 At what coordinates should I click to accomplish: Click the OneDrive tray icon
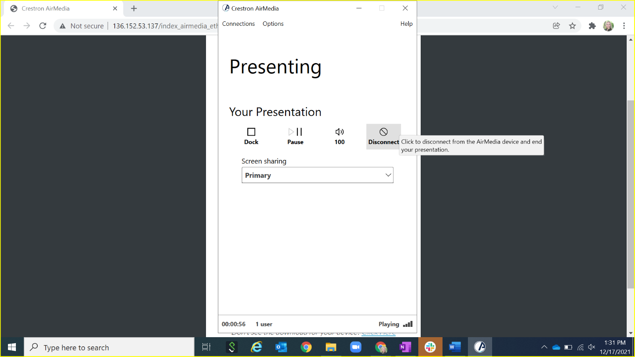pyautogui.click(x=556, y=347)
